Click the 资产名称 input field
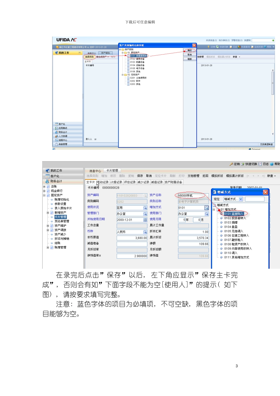Screen dimensions: 280x396 [x=193, y=196]
